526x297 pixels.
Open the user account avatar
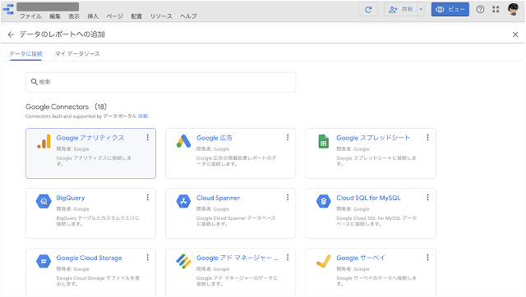coord(513,9)
